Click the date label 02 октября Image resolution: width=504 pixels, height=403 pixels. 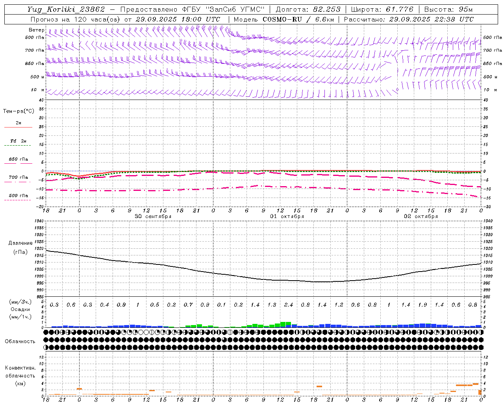pyautogui.click(x=421, y=216)
